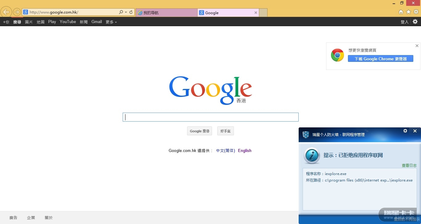Click the Chrome logo in the promo box
Viewport: 421px width, 224px height.
pos(337,55)
